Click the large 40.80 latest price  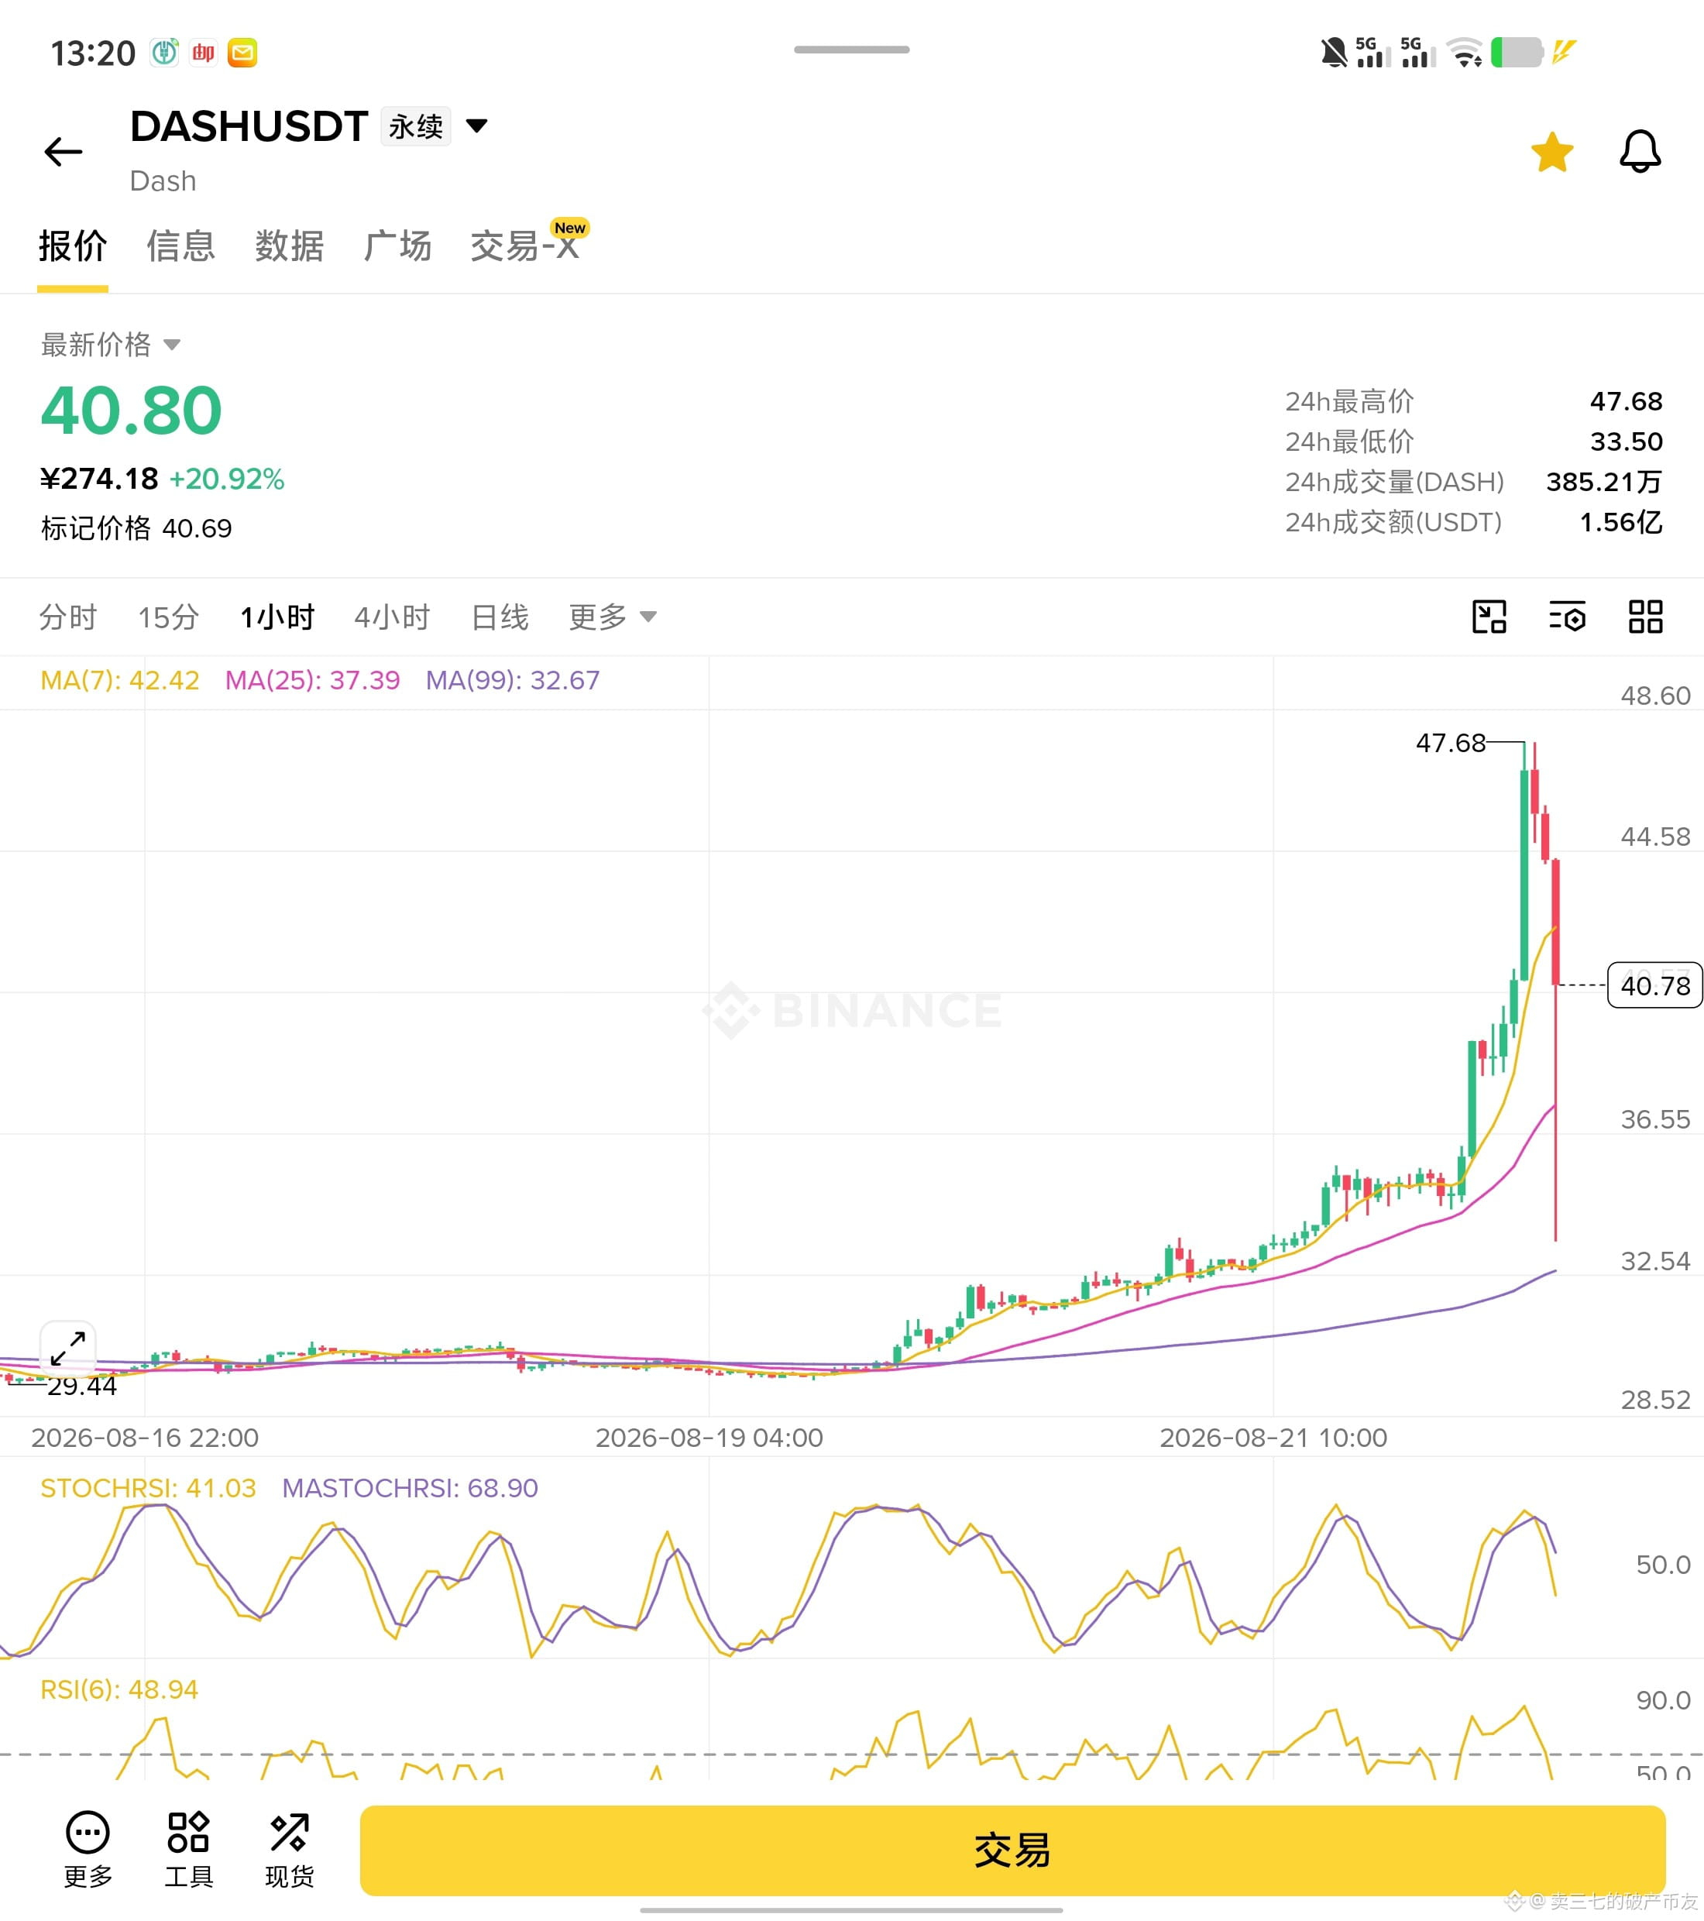[132, 411]
